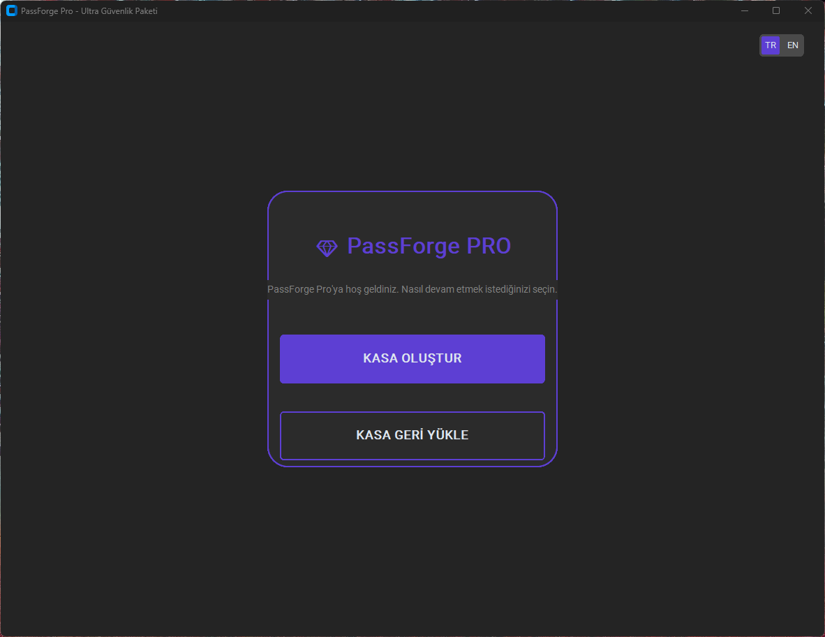Screen dimensions: 825x637
Task: Click the word "GERİ" on the outlined button
Action: (406, 435)
